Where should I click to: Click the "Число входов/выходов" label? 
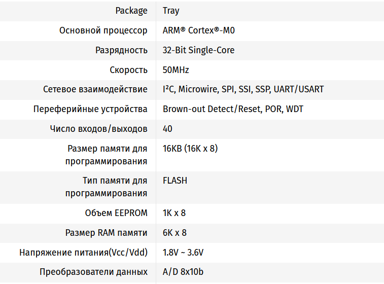[x=99, y=129]
